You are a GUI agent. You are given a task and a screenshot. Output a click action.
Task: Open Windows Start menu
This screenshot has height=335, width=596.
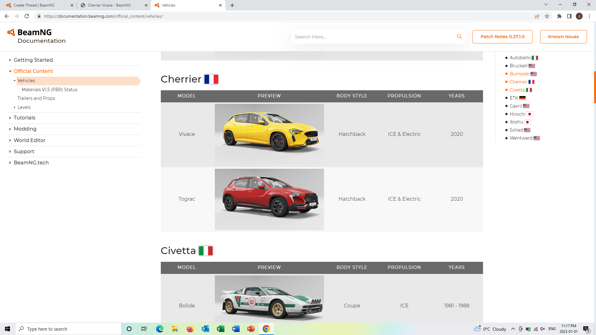pos(7,329)
